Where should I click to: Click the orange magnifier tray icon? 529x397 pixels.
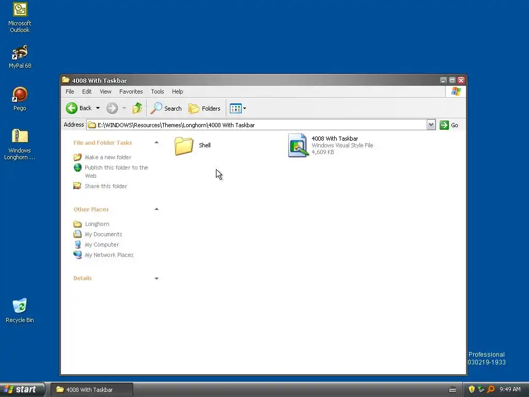491,389
